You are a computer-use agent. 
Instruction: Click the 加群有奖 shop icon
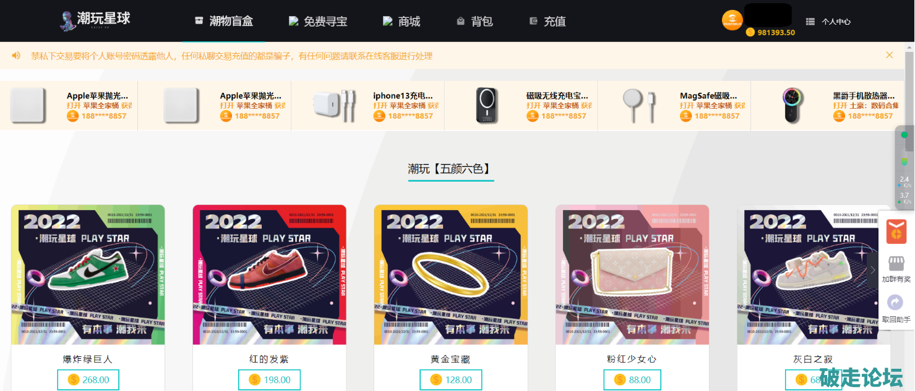pos(896,263)
